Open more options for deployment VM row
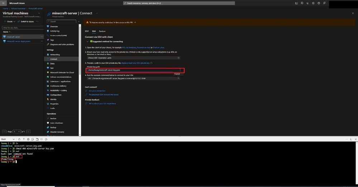358x187 pixels. point(42,41)
